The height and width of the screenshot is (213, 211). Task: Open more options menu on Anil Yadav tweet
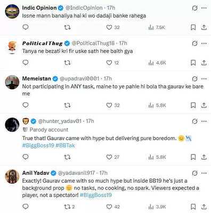click(204, 173)
